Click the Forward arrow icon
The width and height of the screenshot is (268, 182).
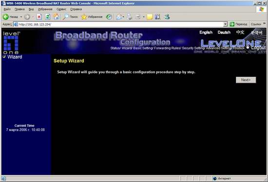[x=27, y=17]
